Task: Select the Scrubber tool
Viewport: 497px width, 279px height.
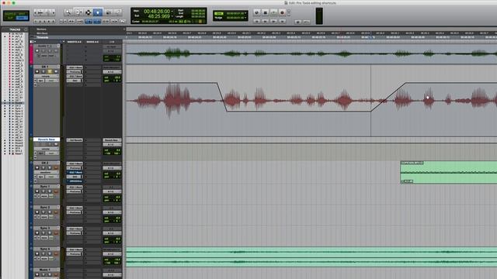Action: 108,12
